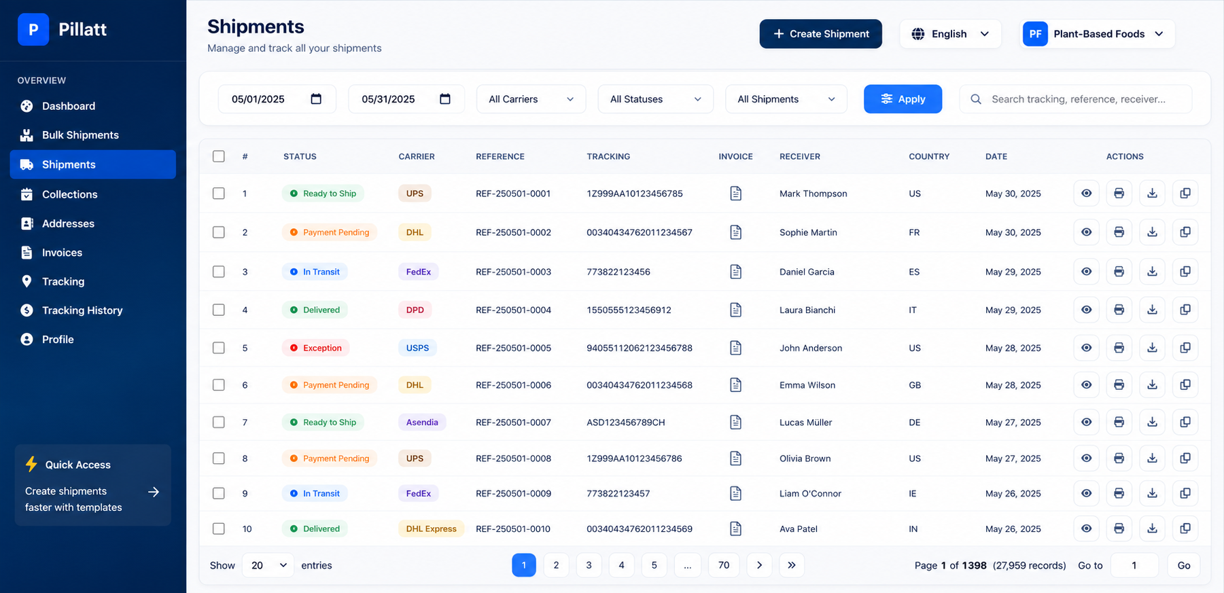Duplicate the Sophie Martin shipment

[1185, 232]
